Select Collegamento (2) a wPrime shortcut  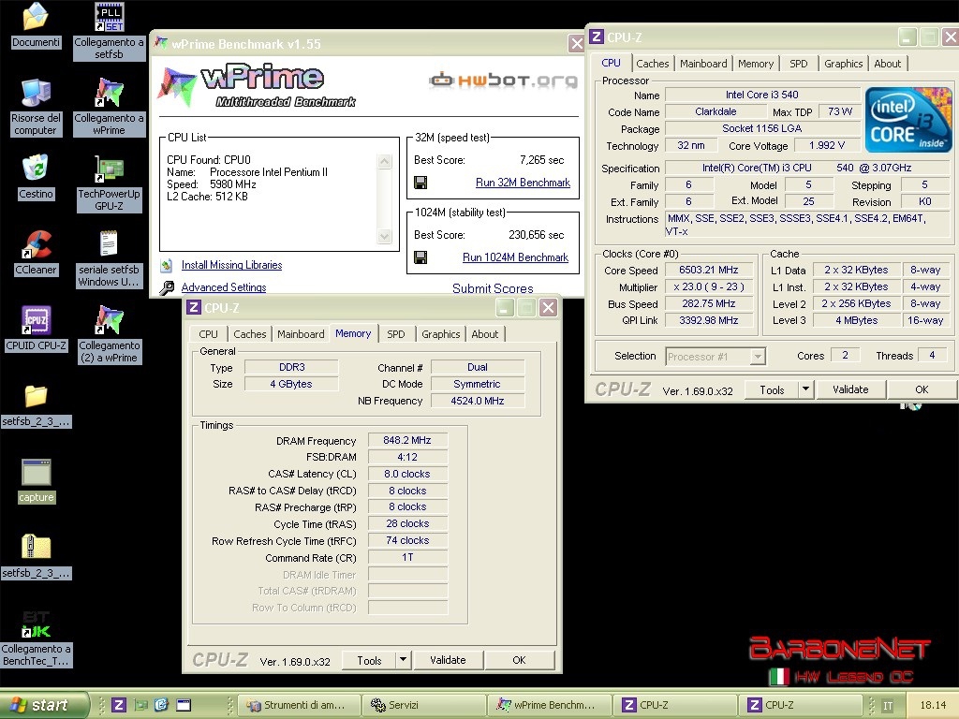point(110,320)
